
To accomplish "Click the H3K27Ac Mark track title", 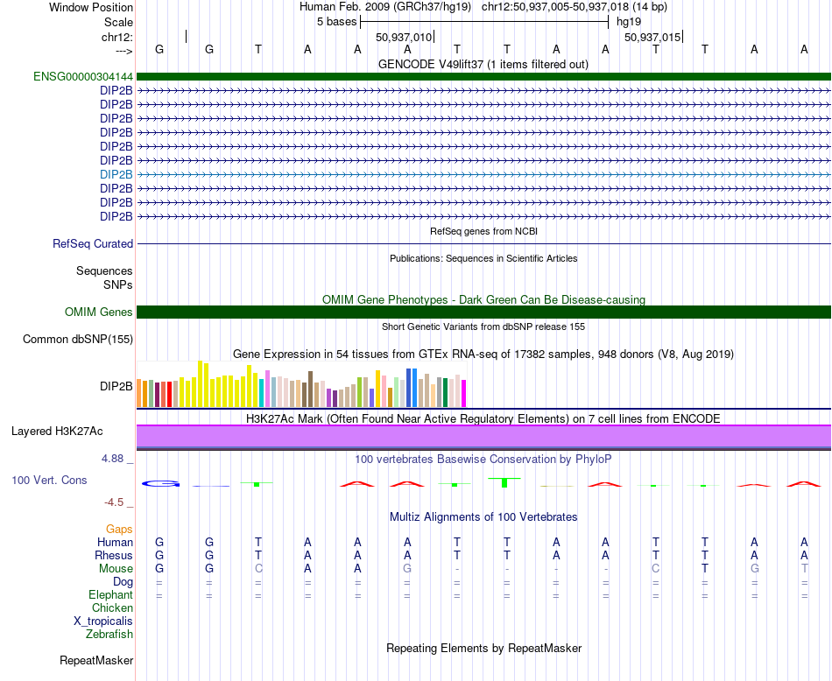I will (x=483, y=418).
